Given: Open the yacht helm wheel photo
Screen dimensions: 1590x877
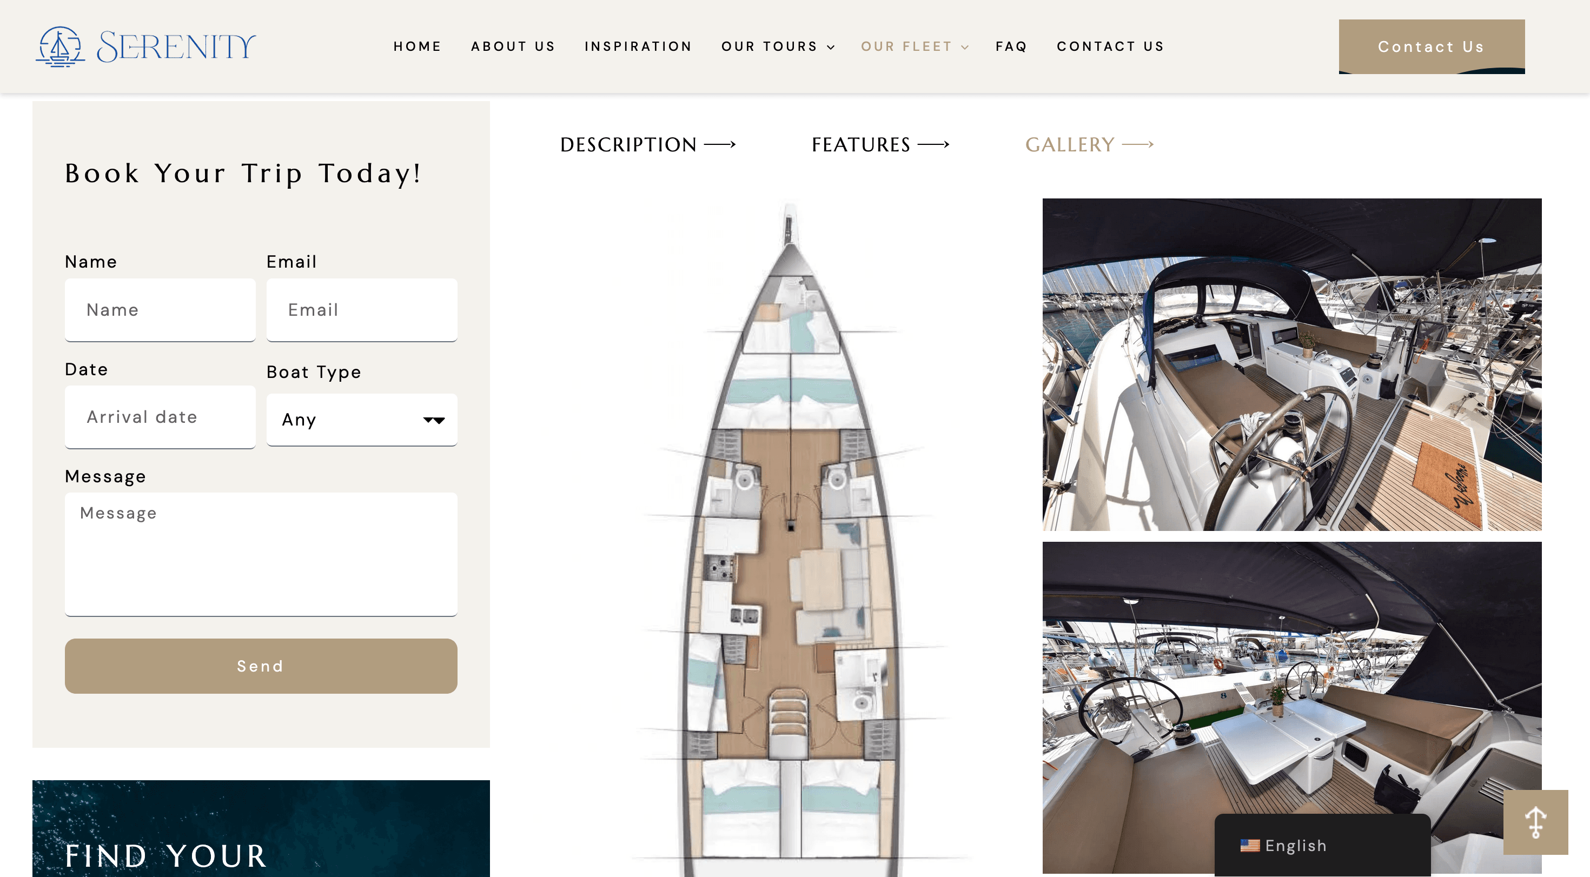Looking at the screenshot, I should (x=1292, y=364).
